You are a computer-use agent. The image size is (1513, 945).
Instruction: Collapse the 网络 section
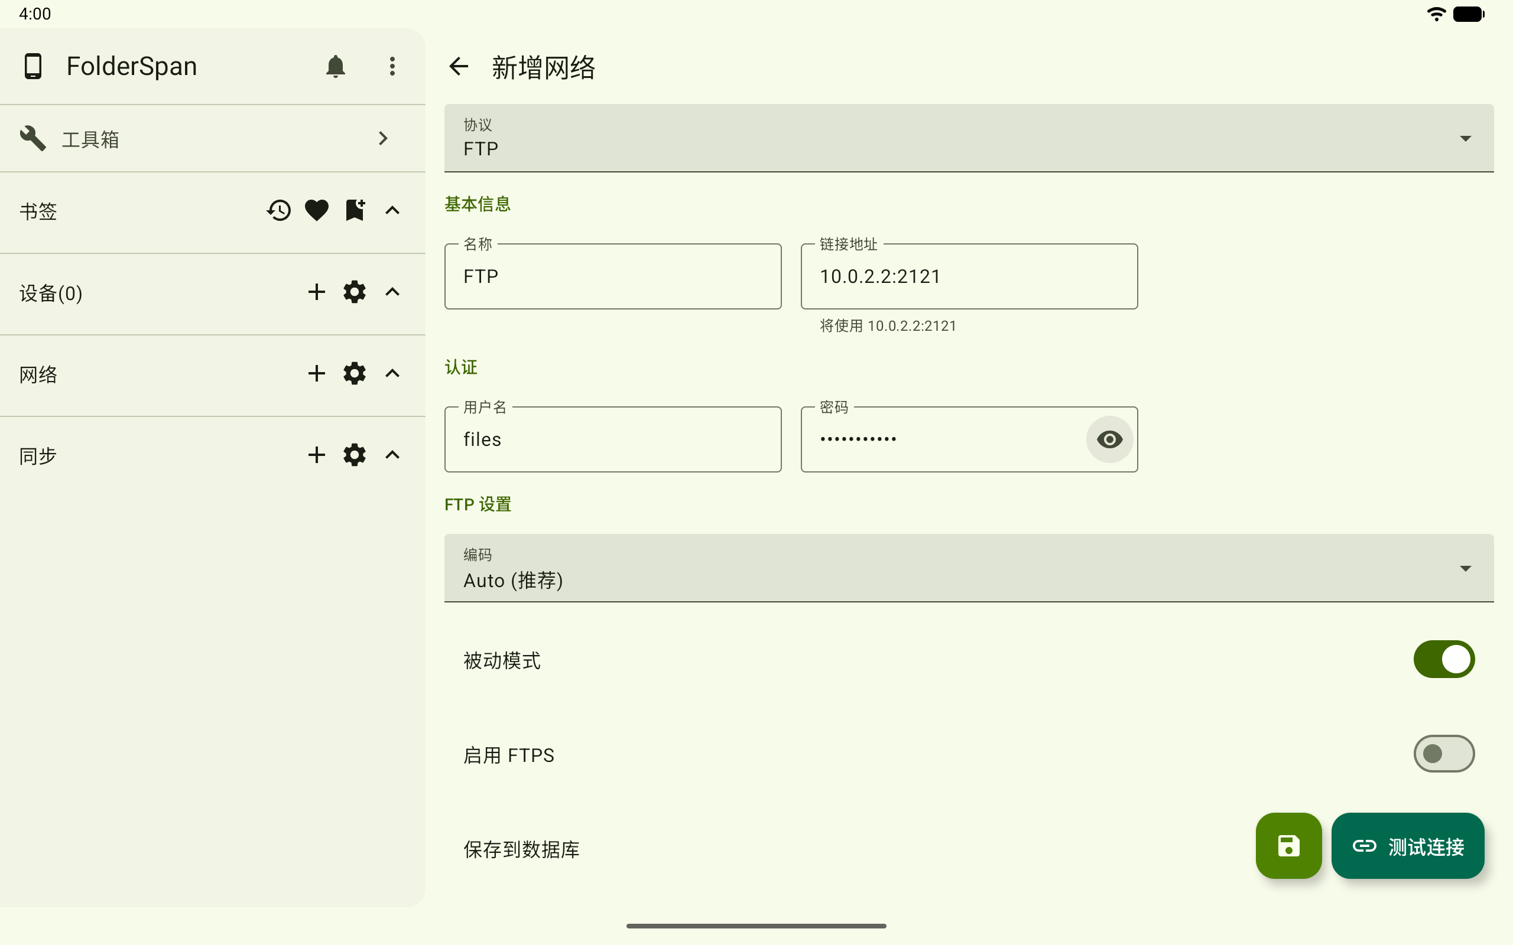click(x=392, y=373)
